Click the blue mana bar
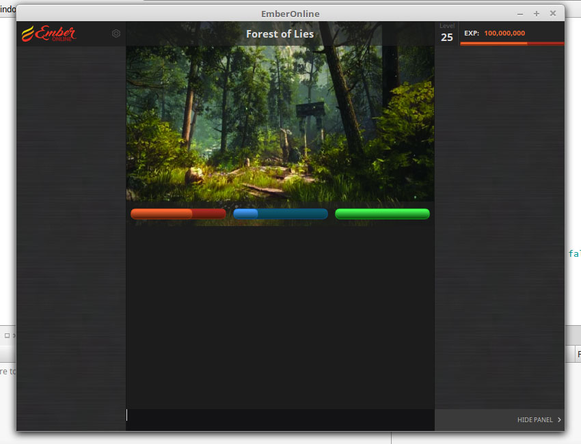This screenshot has width=581, height=444. click(280, 214)
